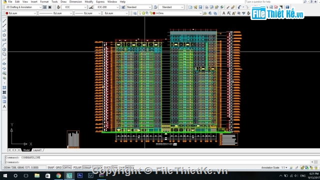Expand the 2D Drafting & Annotation workspace dropdown

click(23, 7)
